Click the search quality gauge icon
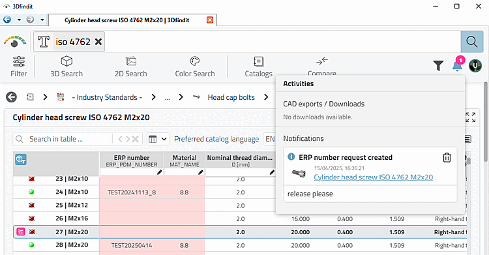 (x=14, y=42)
